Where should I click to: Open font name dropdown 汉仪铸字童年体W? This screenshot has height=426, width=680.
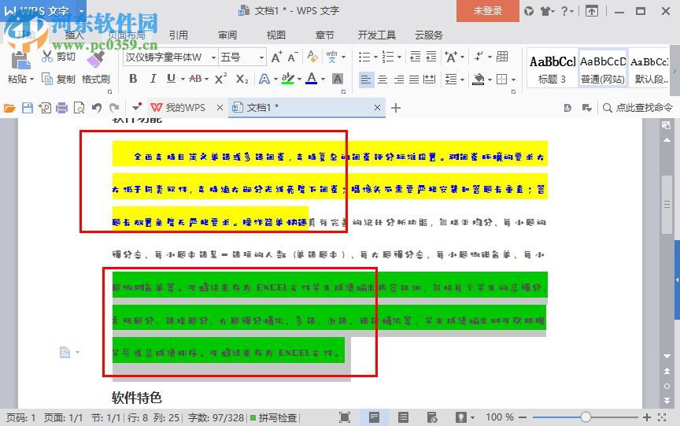point(213,57)
